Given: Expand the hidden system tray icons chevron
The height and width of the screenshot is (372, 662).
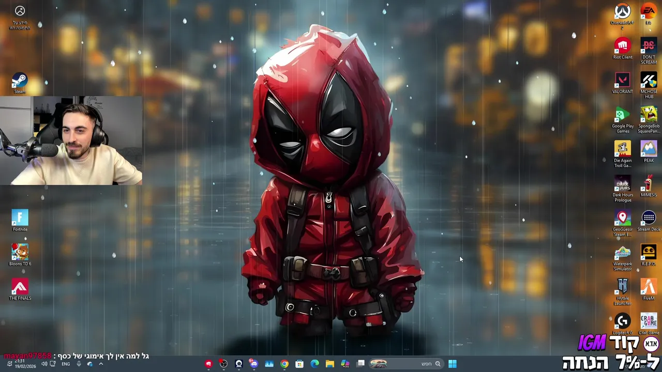Looking at the screenshot, I should coord(101,364).
